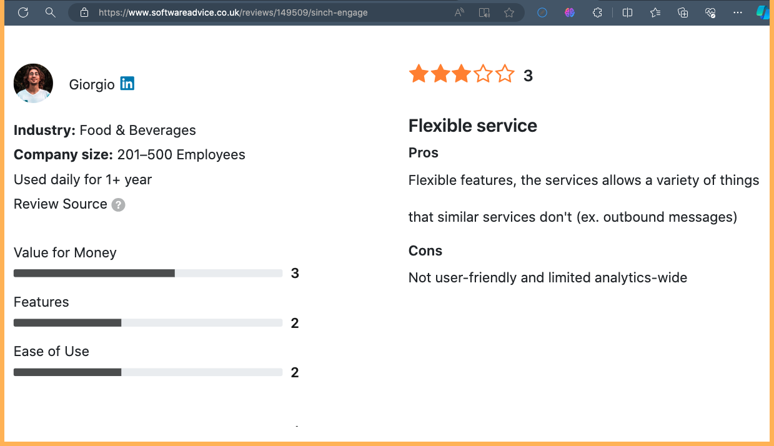The height and width of the screenshot is (446, 774).
Task: Click the 'Flexible service' review title
Action: pyautogui.click(x=473, y=126)
